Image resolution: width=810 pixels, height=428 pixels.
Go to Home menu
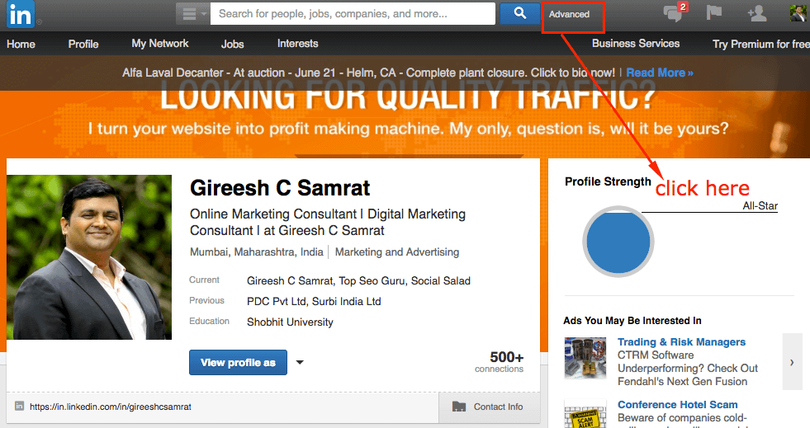pos(21,45)
